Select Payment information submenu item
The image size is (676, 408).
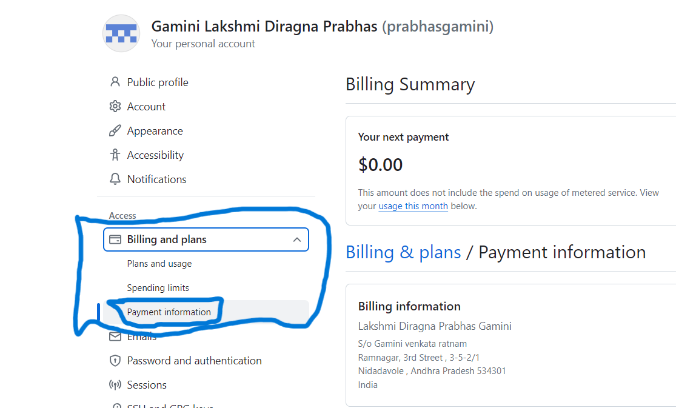(x=169, y=312)
